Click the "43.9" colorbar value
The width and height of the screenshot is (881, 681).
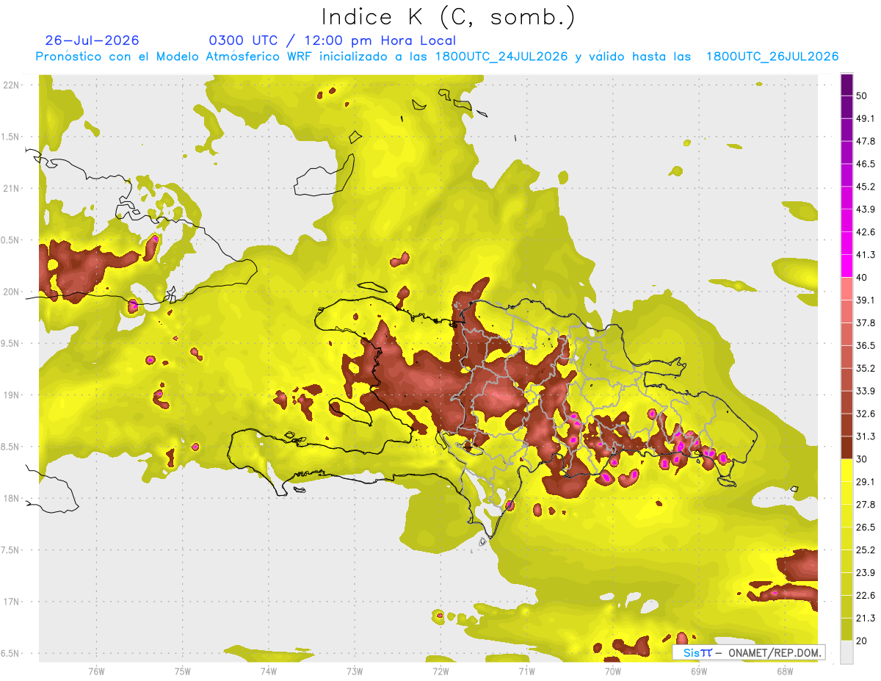click(866, 209)
